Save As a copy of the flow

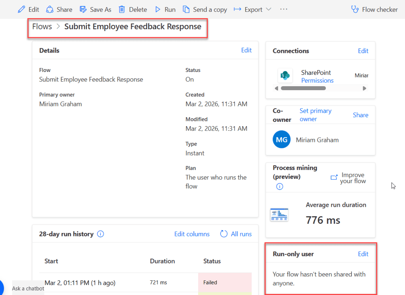coord(95,9)
